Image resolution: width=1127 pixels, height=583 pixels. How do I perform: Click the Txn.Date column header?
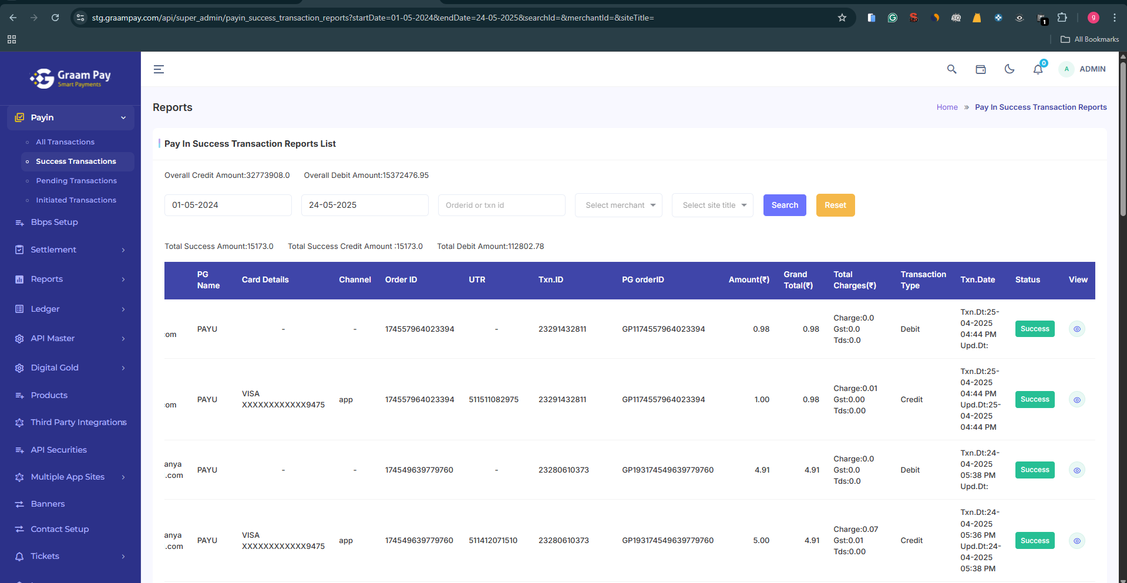[977, 279]
